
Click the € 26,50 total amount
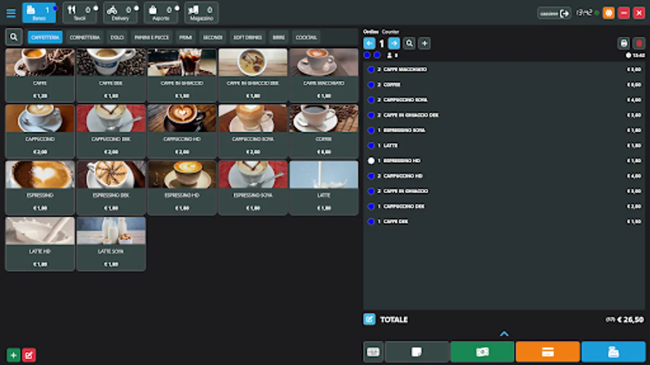[630, 320]
